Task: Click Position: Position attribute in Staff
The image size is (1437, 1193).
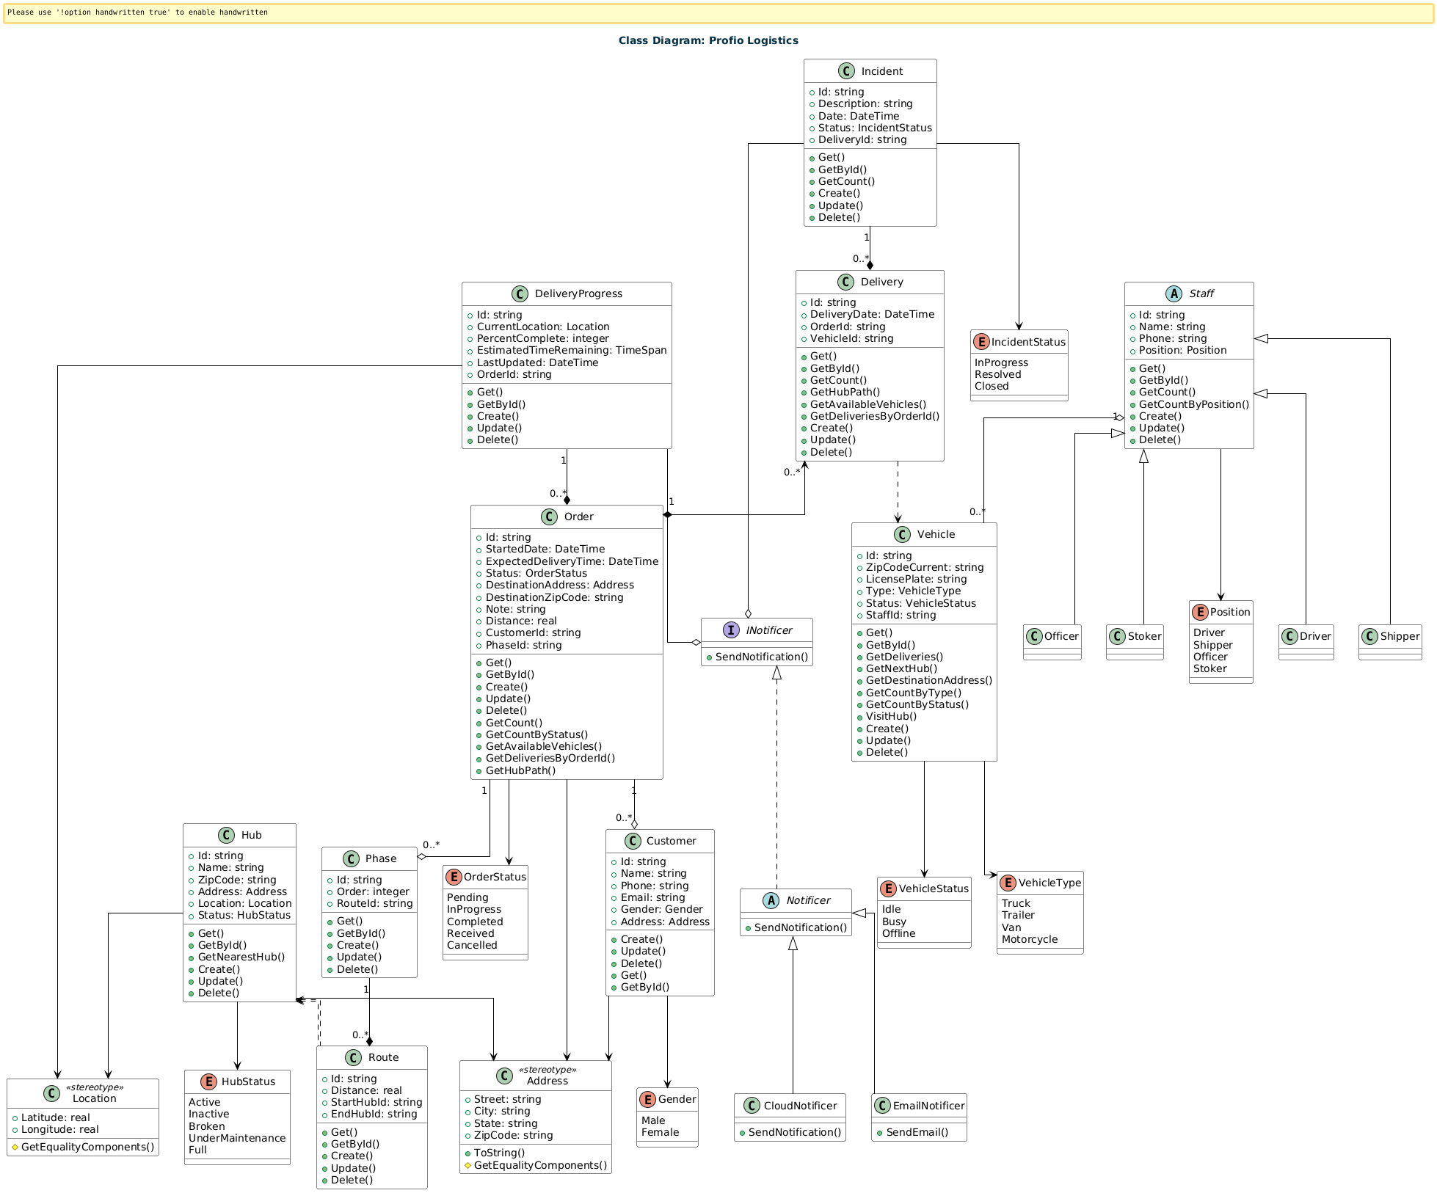Action: click(x=1182, y=350)
